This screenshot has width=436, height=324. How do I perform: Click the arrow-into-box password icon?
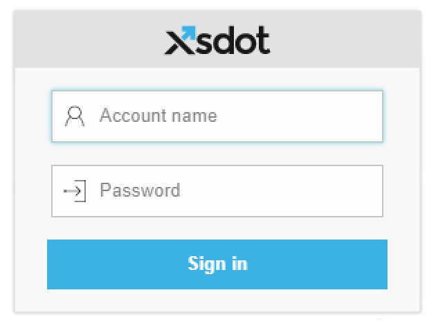click(x=75, y=190)
